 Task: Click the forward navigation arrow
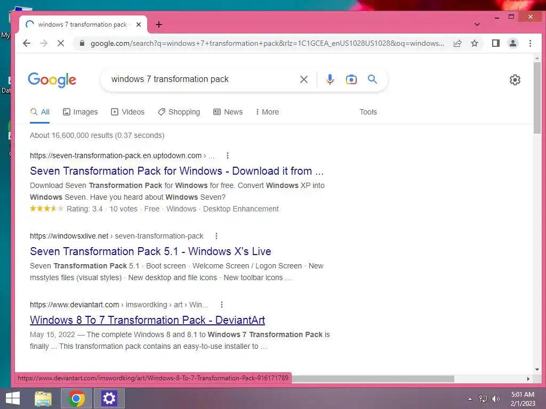pyautogui.click(x=44, y=43)
